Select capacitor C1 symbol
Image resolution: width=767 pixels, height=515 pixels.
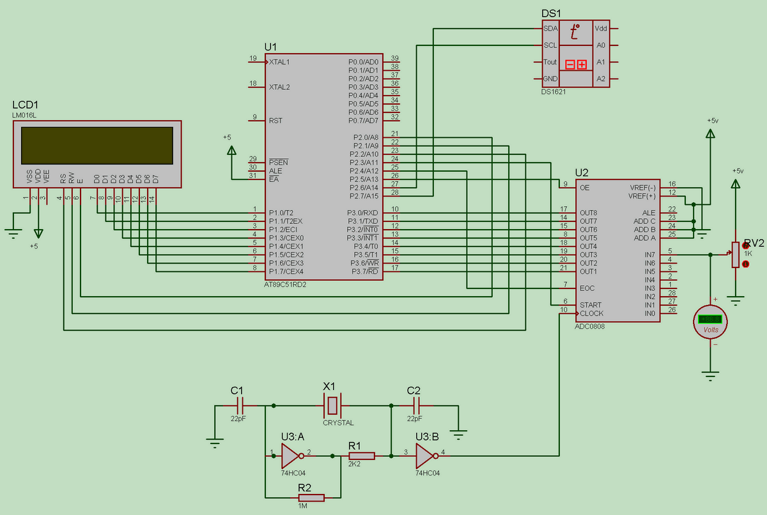click(x=241, y=405)
